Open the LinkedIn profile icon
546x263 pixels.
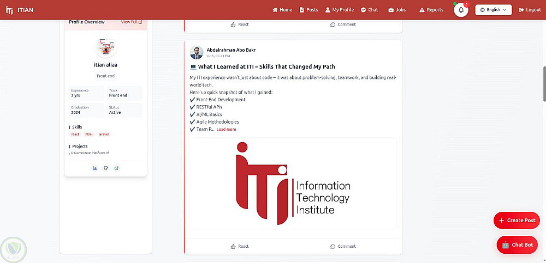tap(94, 168)
